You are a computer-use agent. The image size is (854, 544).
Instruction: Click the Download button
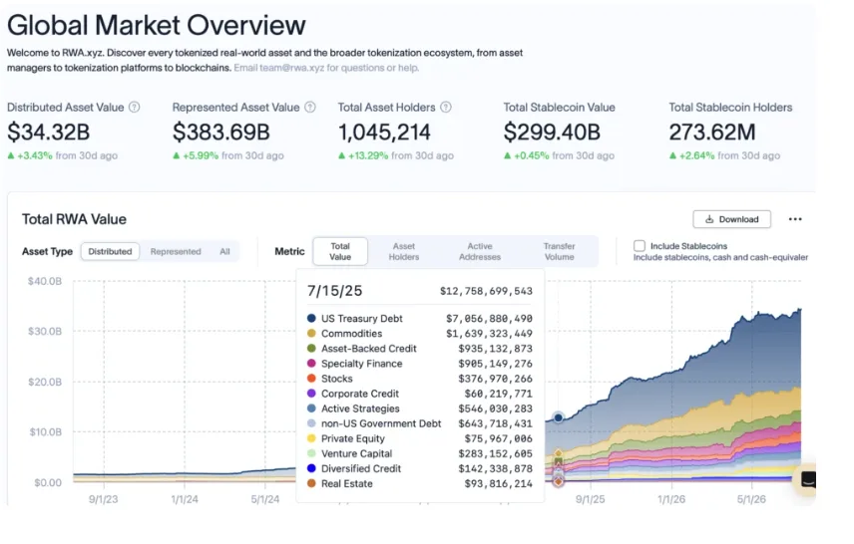pyautogui.click(x=731, y=219)
